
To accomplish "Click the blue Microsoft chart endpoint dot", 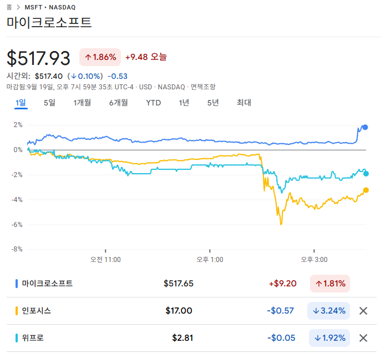I will (365, 127).
